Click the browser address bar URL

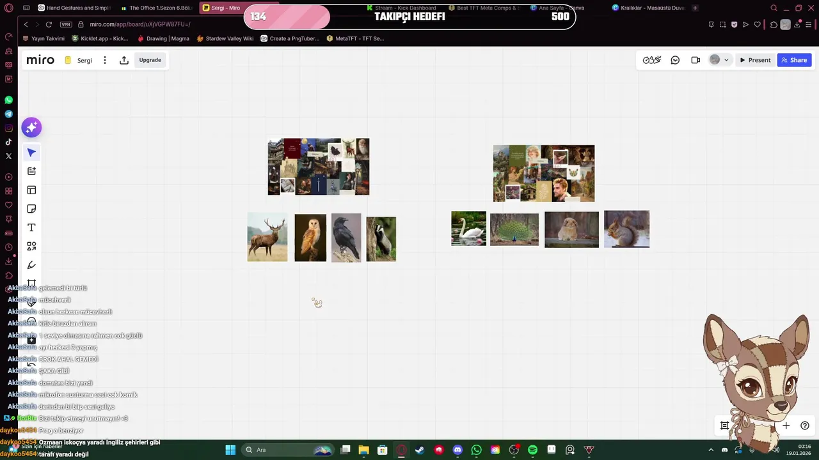point(140,24)
